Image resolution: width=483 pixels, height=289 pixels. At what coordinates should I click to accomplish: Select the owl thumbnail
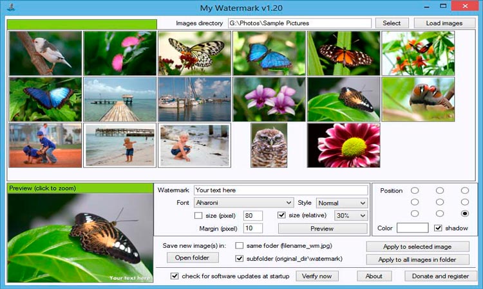(269, 145)
